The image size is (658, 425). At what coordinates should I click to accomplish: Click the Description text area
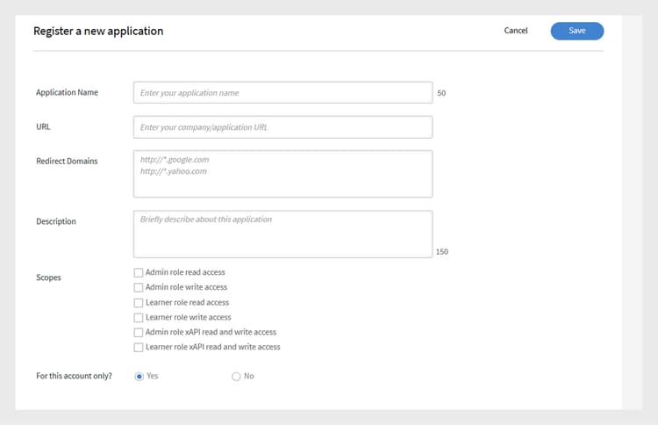tap(283, 234)
